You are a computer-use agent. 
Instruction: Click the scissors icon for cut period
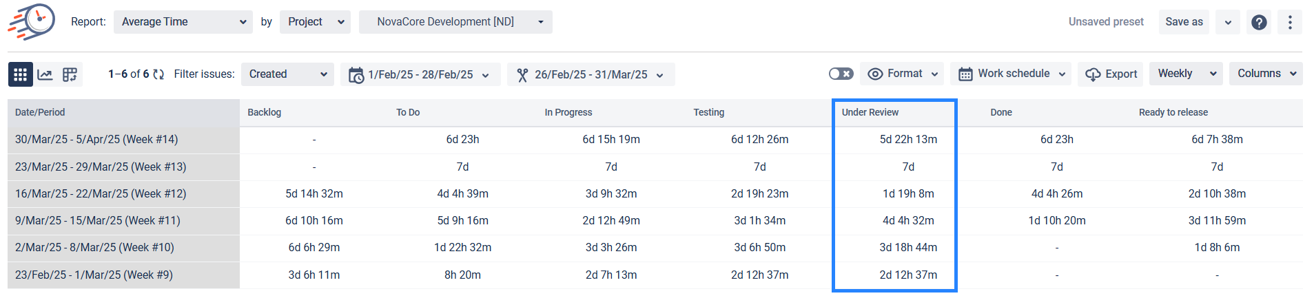point(522,75)
